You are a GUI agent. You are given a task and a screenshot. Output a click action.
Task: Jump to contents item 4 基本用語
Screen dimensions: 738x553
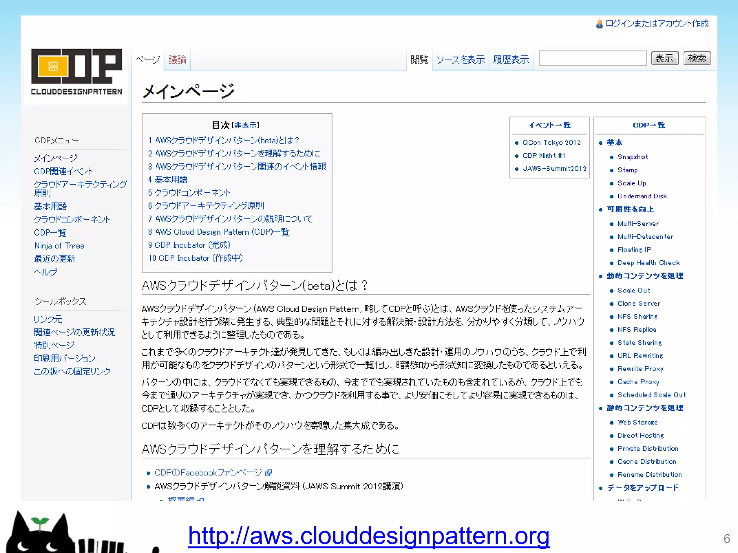tap(168, 180)
